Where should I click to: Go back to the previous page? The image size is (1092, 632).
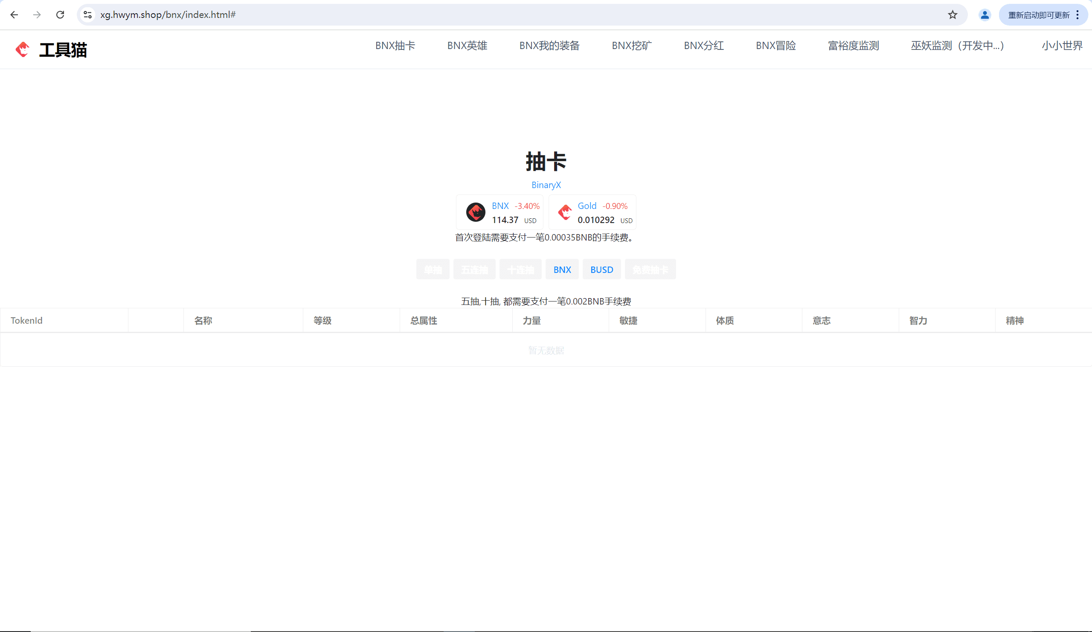[15, 15]
